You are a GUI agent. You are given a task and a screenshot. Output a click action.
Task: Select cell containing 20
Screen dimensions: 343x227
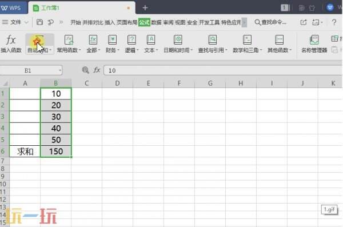pyautogui.click(x=56, y=105)
